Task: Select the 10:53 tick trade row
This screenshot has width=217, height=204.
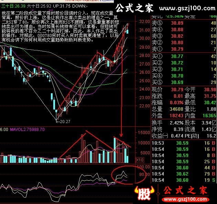Action: 184,143
